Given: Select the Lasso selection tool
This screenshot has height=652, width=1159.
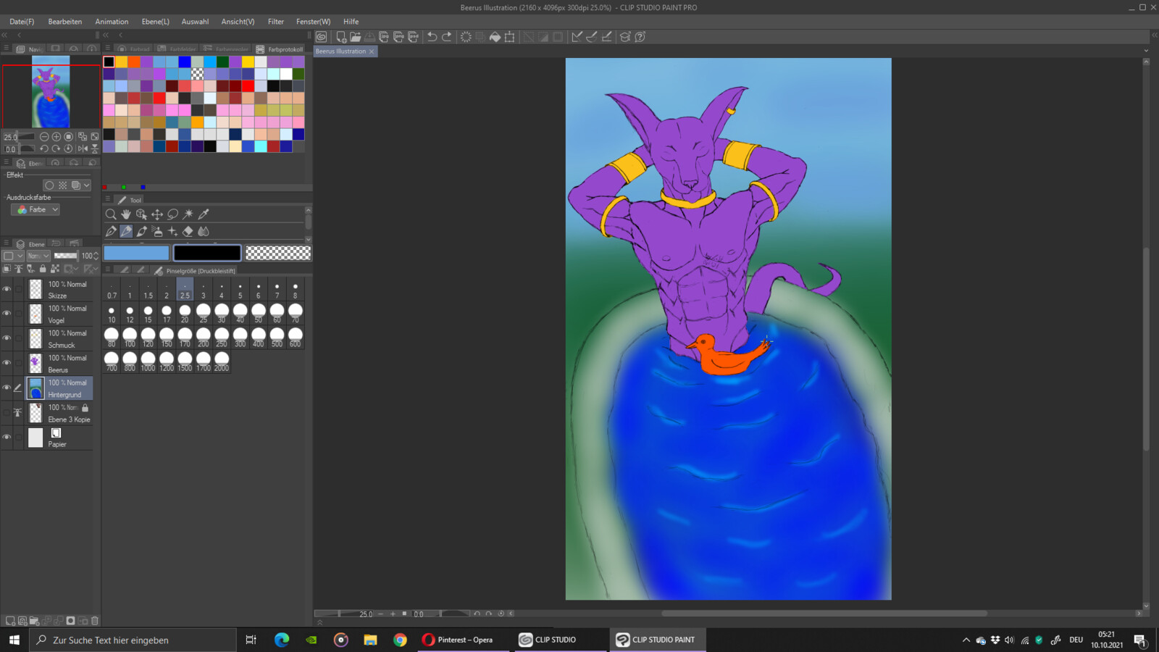Looking at the screenshot, I should pos(172,214).
